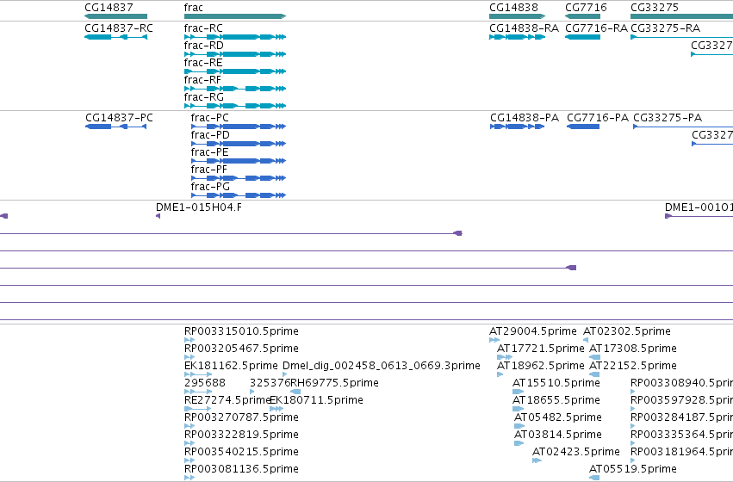Click the CG14837-PC protein label

pos(119,118)
